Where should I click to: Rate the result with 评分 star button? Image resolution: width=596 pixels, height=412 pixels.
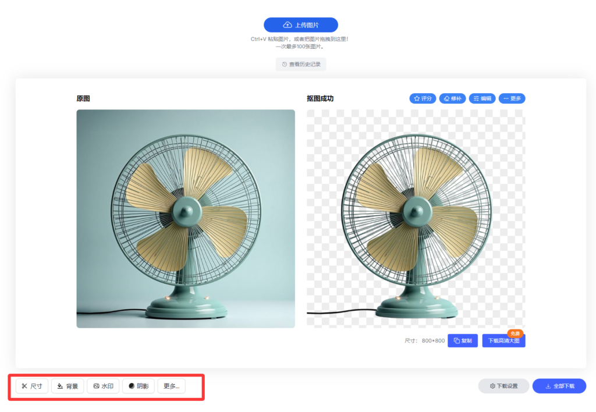423,98
